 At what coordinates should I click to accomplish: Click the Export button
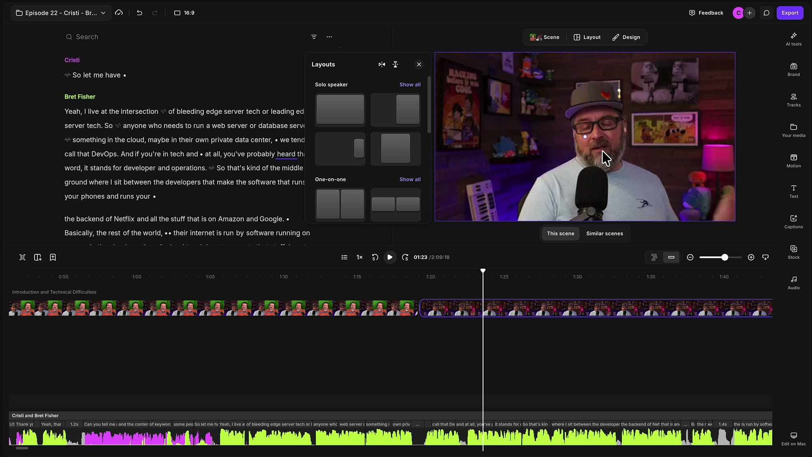point(790,13)
